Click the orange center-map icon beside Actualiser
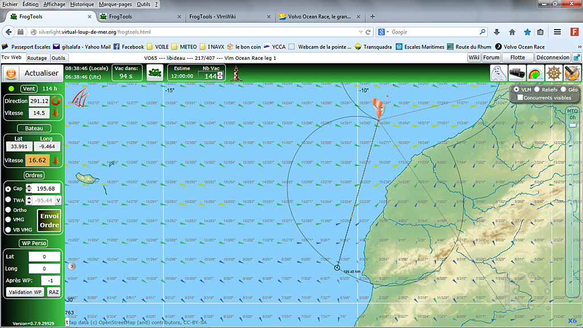This screenshot has width=583, height=328. coord(11,73)
